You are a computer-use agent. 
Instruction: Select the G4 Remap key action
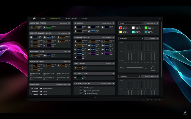(x=81, y=88)
